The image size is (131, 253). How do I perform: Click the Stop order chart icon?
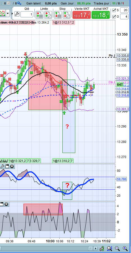pyautogui.click(x=67, y=15)
